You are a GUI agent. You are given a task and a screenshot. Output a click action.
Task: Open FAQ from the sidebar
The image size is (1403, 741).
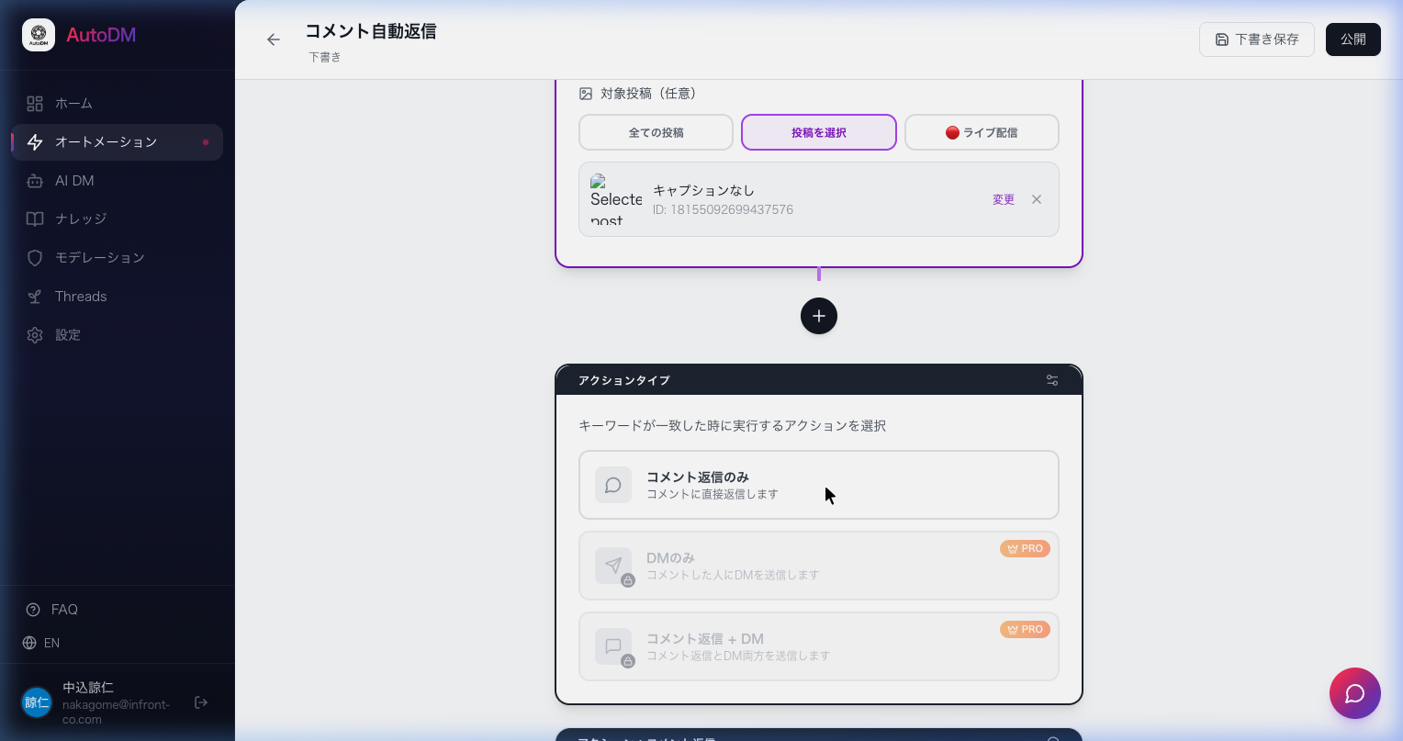click(64, 609)
